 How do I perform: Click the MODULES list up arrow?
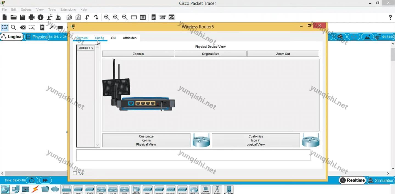(x=97, y=48)
